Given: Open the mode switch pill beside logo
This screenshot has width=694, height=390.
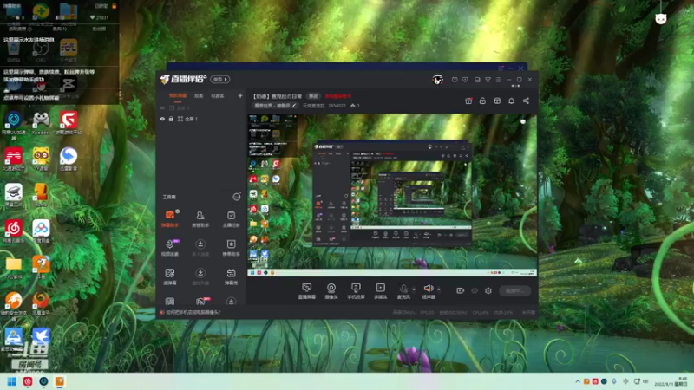Looking at the screenshot, I should 220,79.
